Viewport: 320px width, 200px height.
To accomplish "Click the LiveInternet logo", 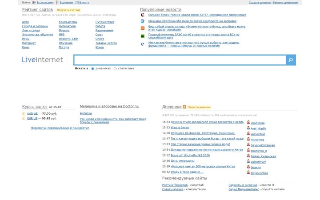I will pyautogui.click(x=43, y=60).
